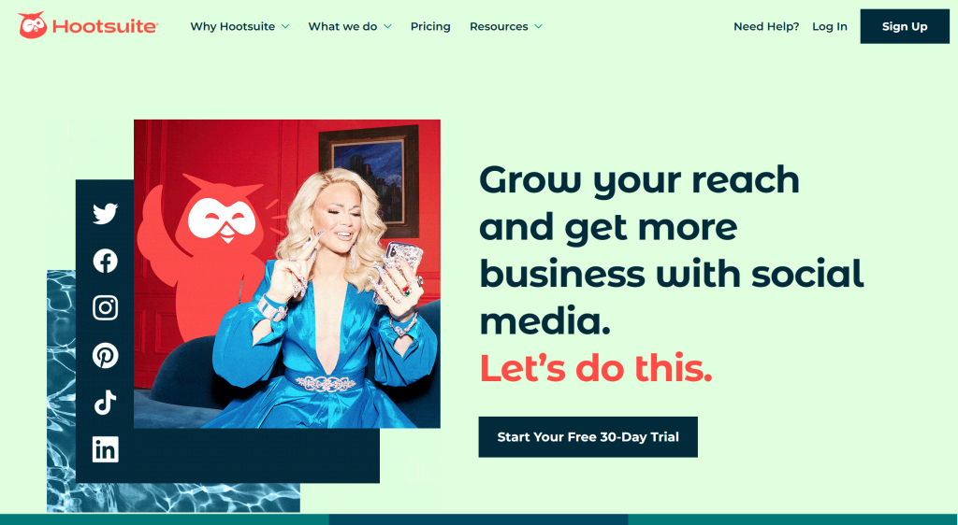This screenshot has height=525, width=958.
Task: Open the Resources menu label
Action: pyautogui.click(x=499, y=27)
